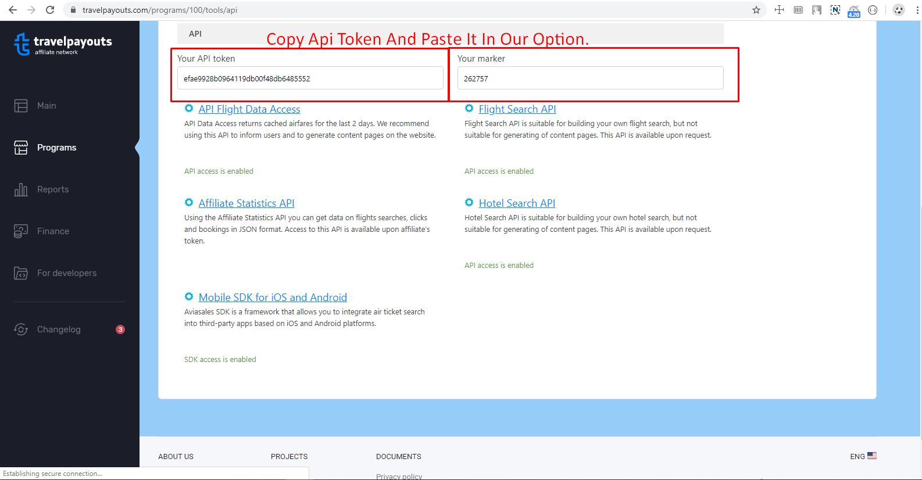Click the circular extension icon beside the 4.20 badge
Screen dimensions: 922x480
(873, 10)
